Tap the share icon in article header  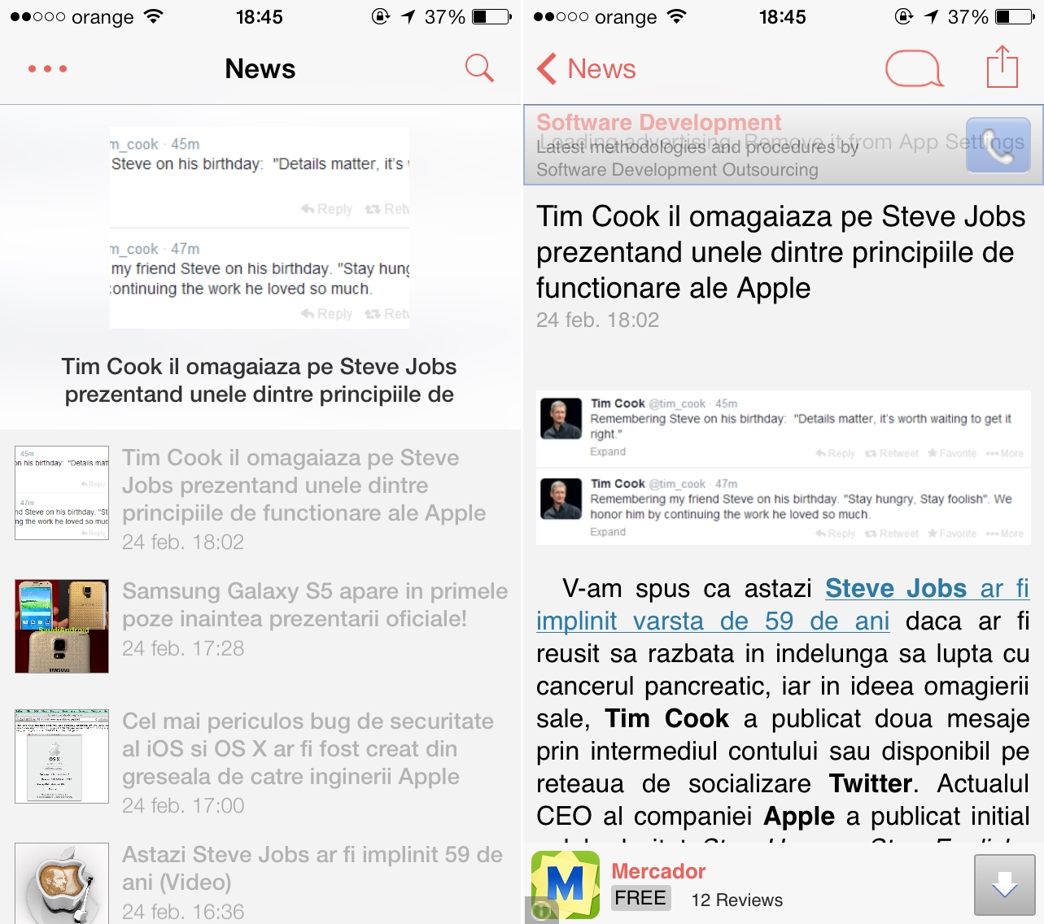[1003, 67]
